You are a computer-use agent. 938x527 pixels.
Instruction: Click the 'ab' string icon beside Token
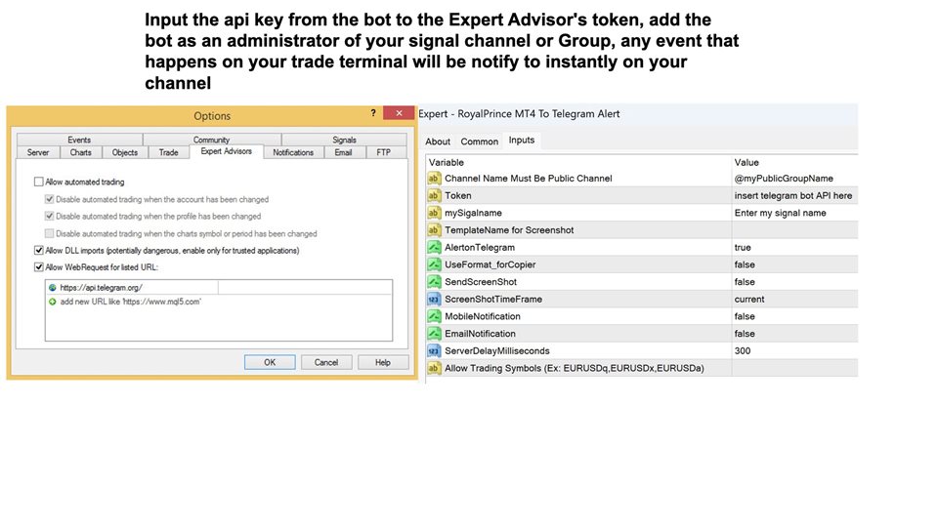tap(434, 195)
